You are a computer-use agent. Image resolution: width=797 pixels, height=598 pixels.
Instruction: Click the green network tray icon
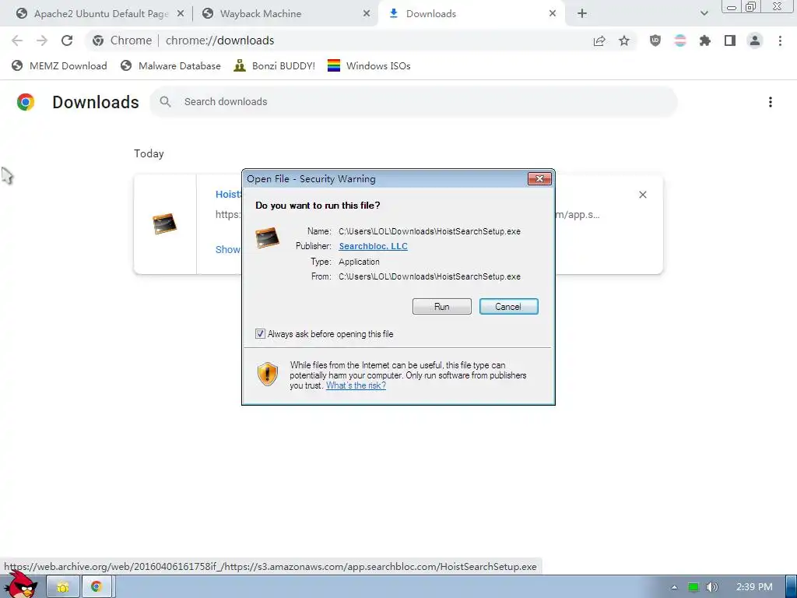[x=693, y=587]
